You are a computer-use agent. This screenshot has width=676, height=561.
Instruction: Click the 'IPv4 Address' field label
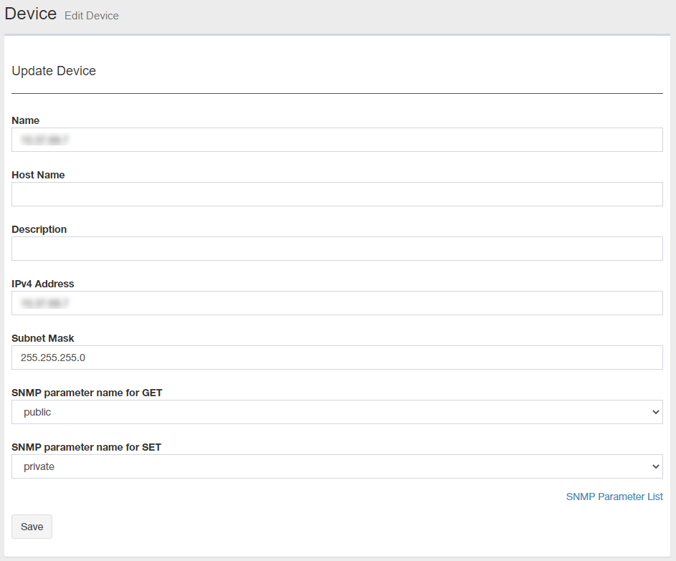(x=43, y=284)
